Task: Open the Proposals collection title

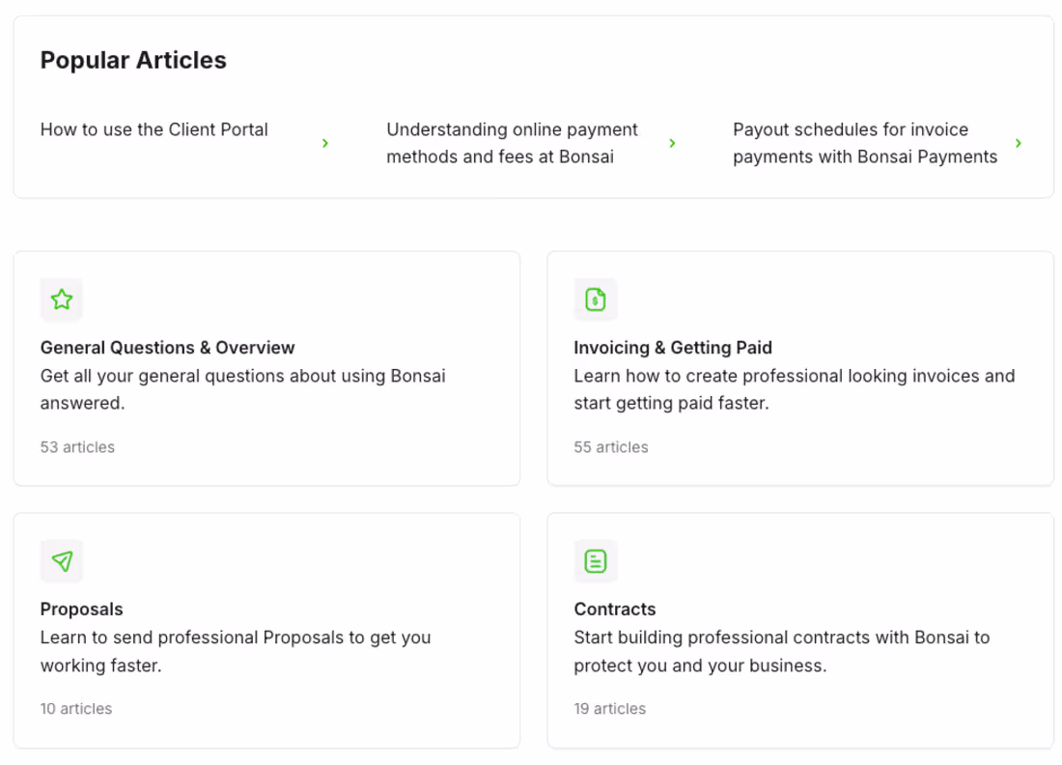Action: pos(82,609)
